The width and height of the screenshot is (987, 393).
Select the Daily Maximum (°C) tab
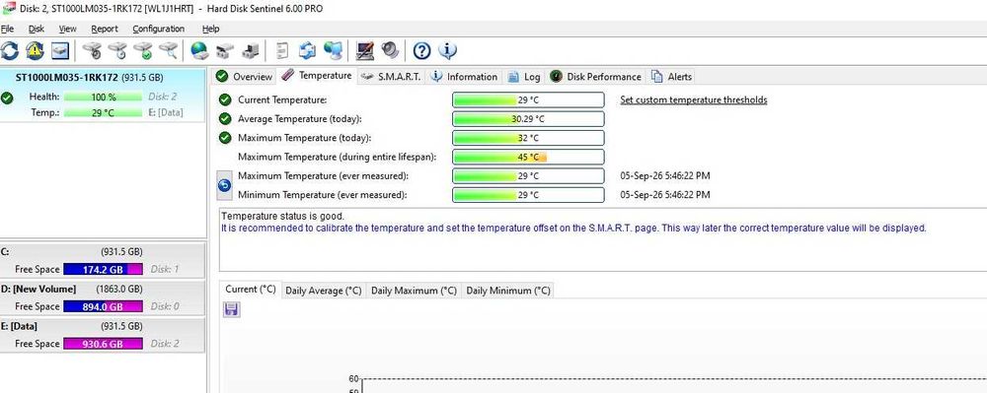coord(414,291)
